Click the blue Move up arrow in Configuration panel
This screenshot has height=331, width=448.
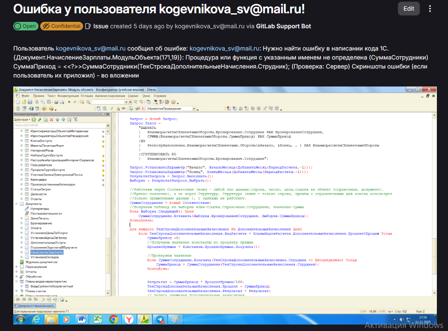pos(57,119)
